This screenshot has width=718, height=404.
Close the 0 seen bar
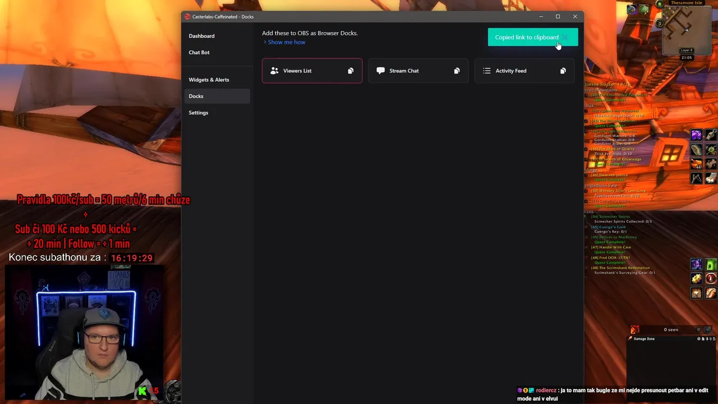point(698,330)
